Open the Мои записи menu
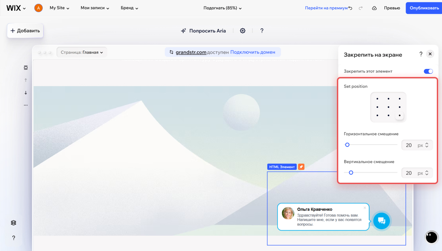 (x=95, y=8)
